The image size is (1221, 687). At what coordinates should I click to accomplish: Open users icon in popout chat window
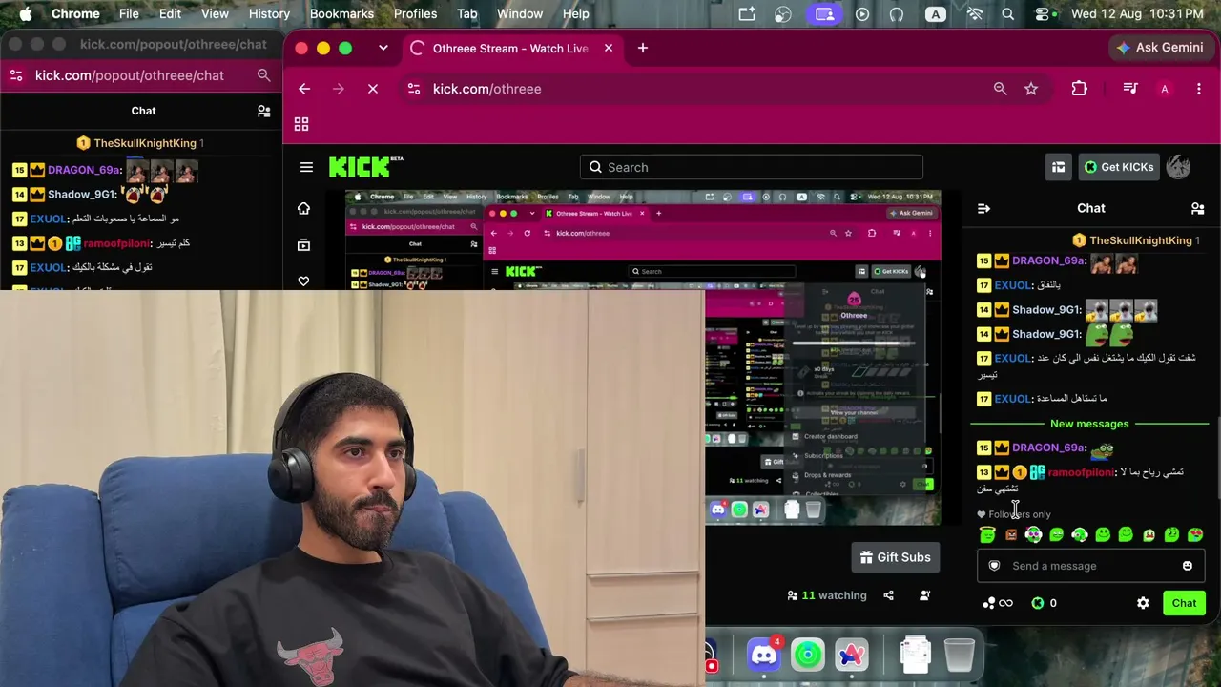(264, 111)
